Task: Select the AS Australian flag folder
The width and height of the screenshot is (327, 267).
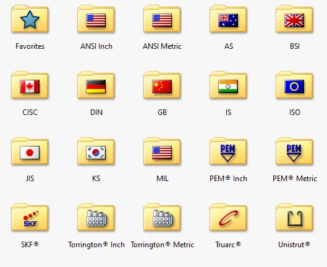Action: [x=228, y=19]
